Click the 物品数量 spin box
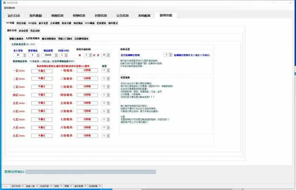The width and height of the screenshot is (296, 190). coord(49,55)
